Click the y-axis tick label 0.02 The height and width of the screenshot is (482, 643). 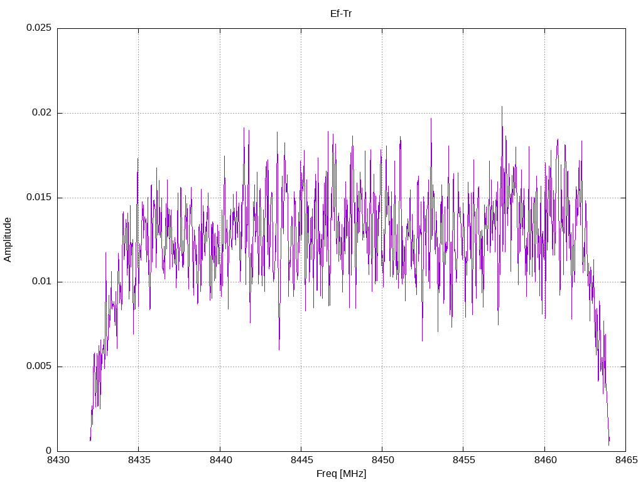coord(42,113)
